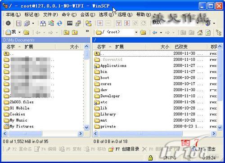This screenshot has width=225, height=163.
Task: Select the local Cookies folder
Action: (x=14, y=114)
